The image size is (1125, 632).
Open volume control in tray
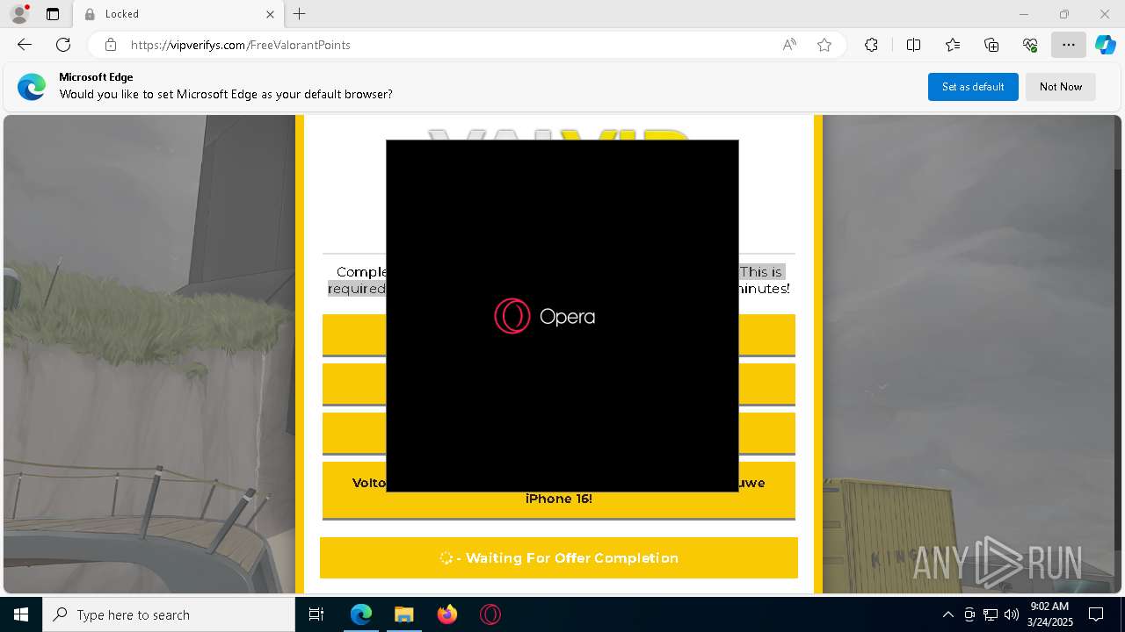pos(1012,614)
